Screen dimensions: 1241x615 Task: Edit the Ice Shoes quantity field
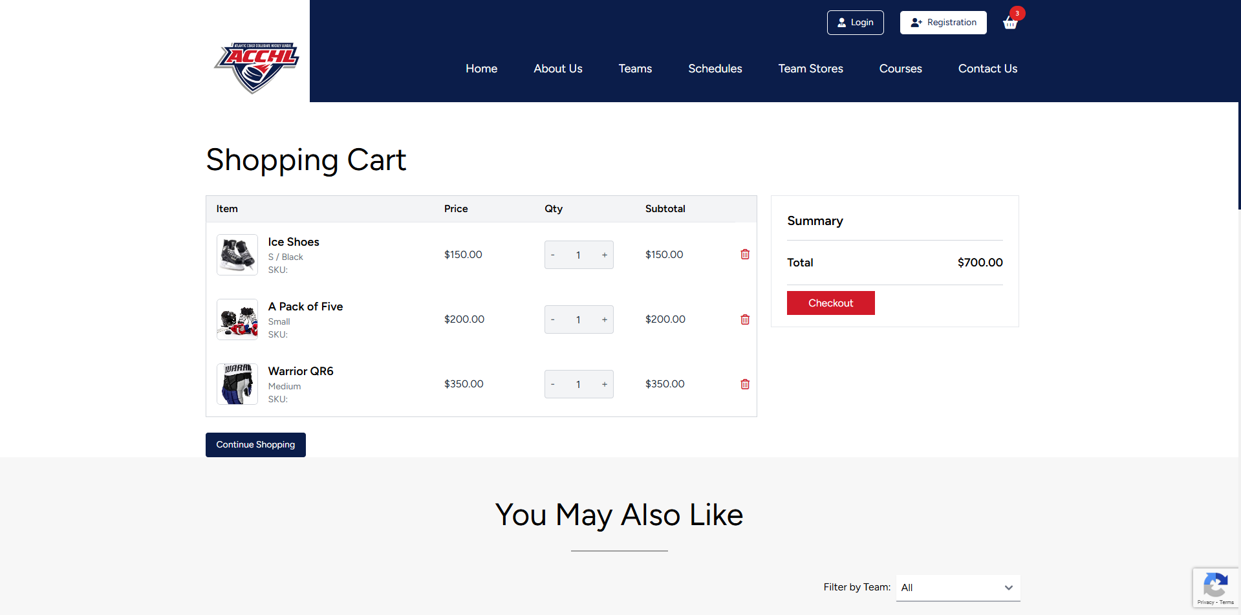tap(578, 254)
